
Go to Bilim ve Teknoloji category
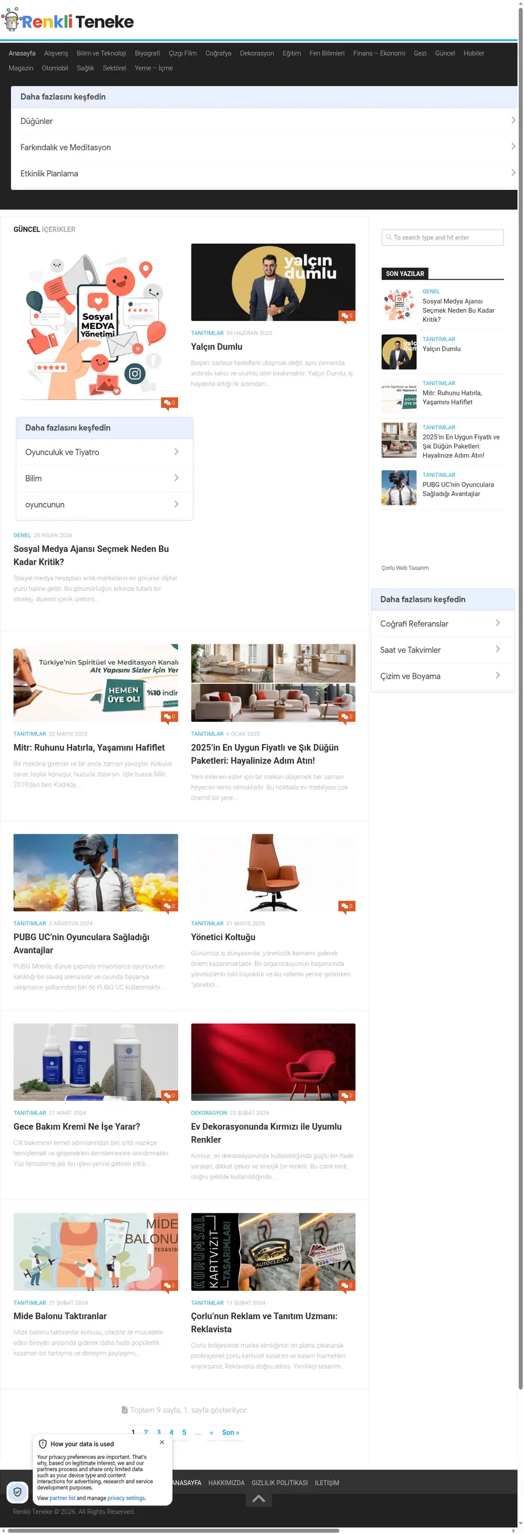(101, 53)
